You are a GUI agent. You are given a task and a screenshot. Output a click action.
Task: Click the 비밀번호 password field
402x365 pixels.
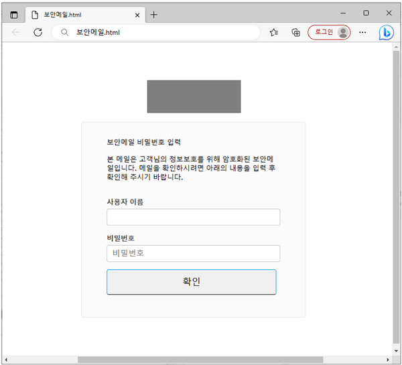193,253
